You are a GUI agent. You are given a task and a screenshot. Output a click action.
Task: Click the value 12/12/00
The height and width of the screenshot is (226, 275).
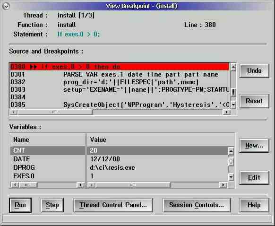105,159
